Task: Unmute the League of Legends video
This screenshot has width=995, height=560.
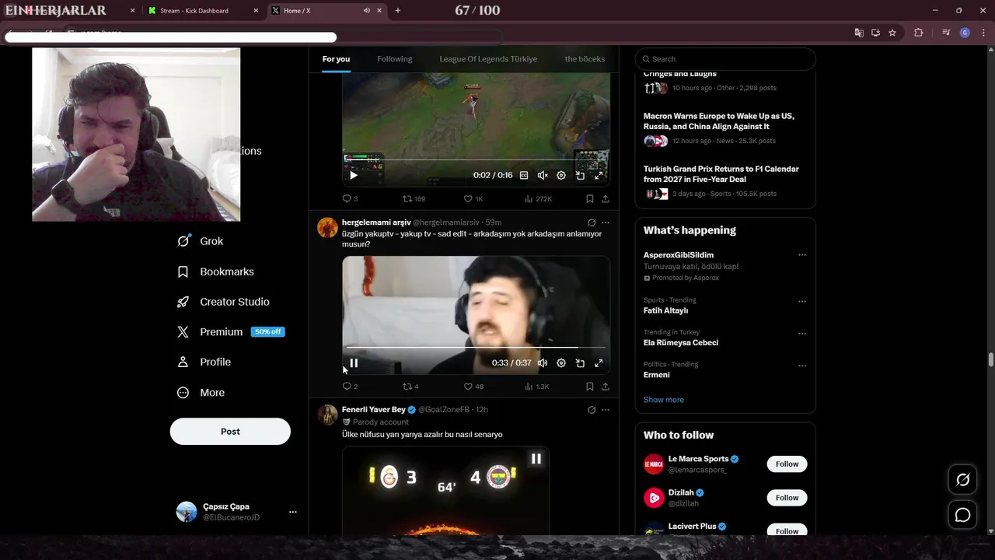Action: pyautogui.click(x=543, y=176)
